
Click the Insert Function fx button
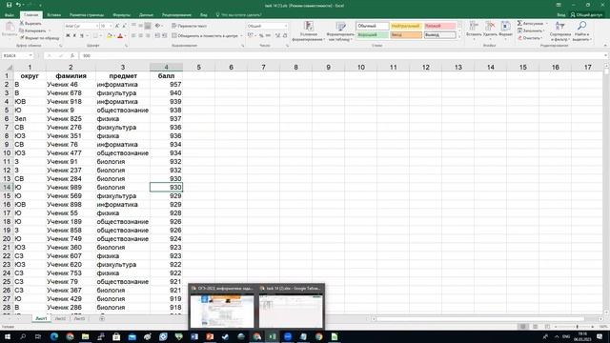pos(72,55)
